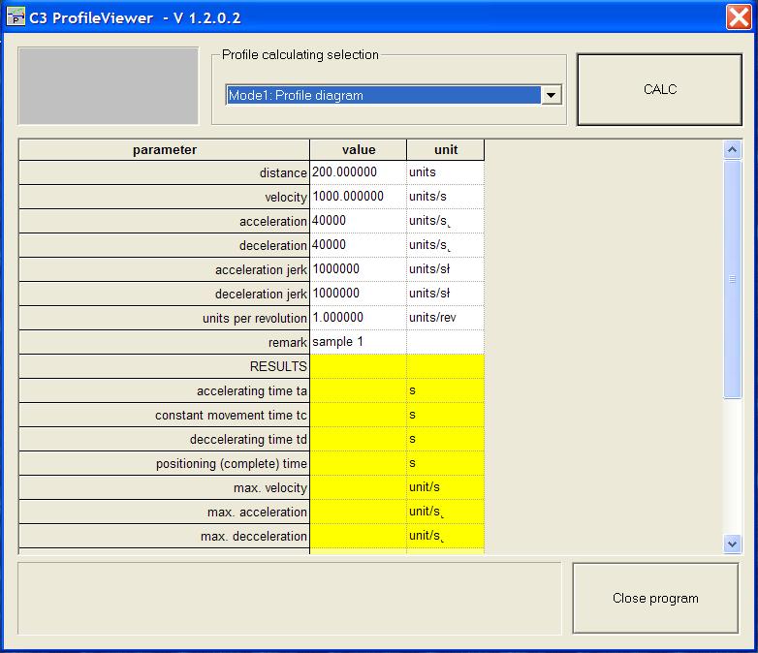Click the vertical scrollbar thumb

(x=732, y=279)
